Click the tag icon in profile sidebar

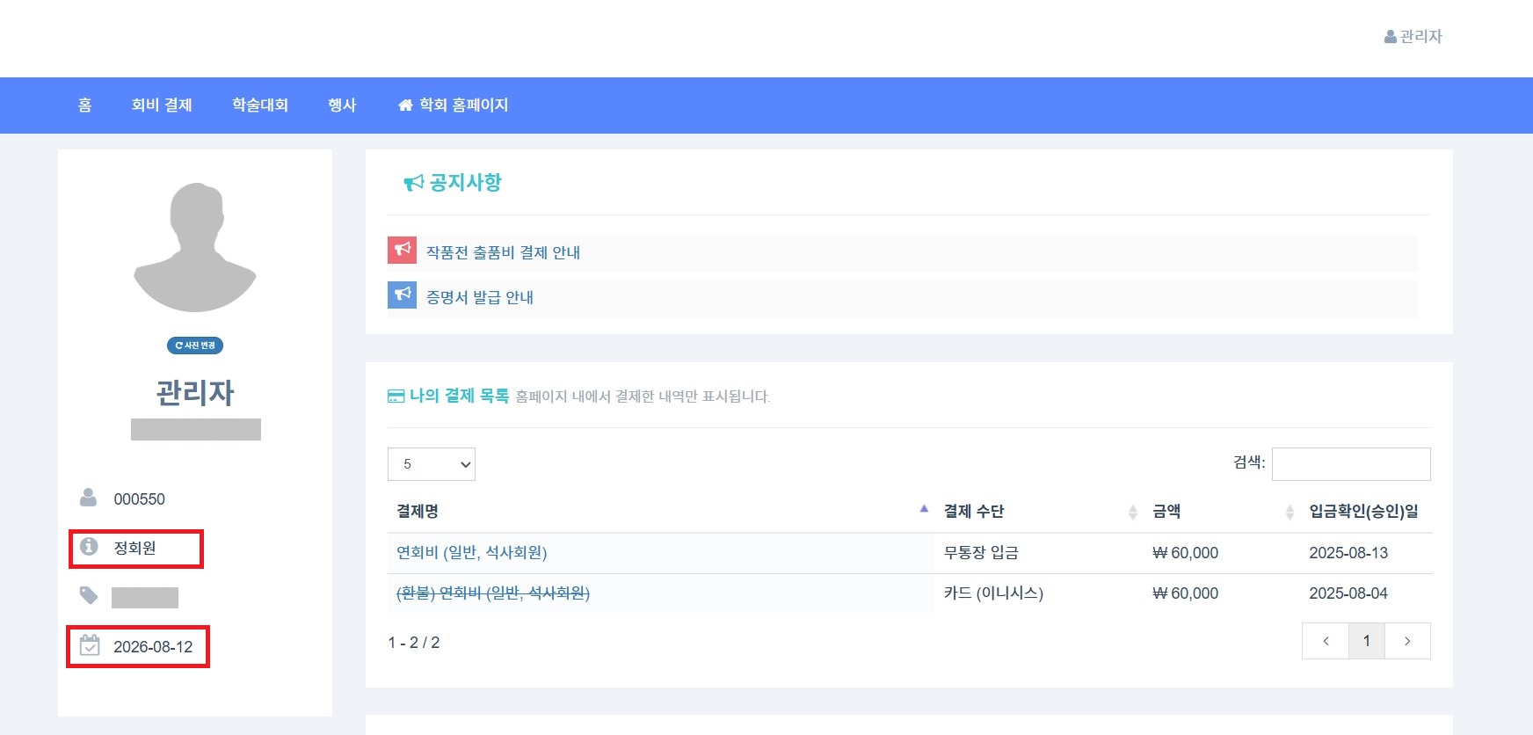(x=89, y=595)
